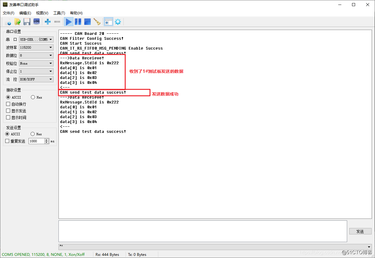Expand the baud rate 115200 dropdown

(36, 47)
